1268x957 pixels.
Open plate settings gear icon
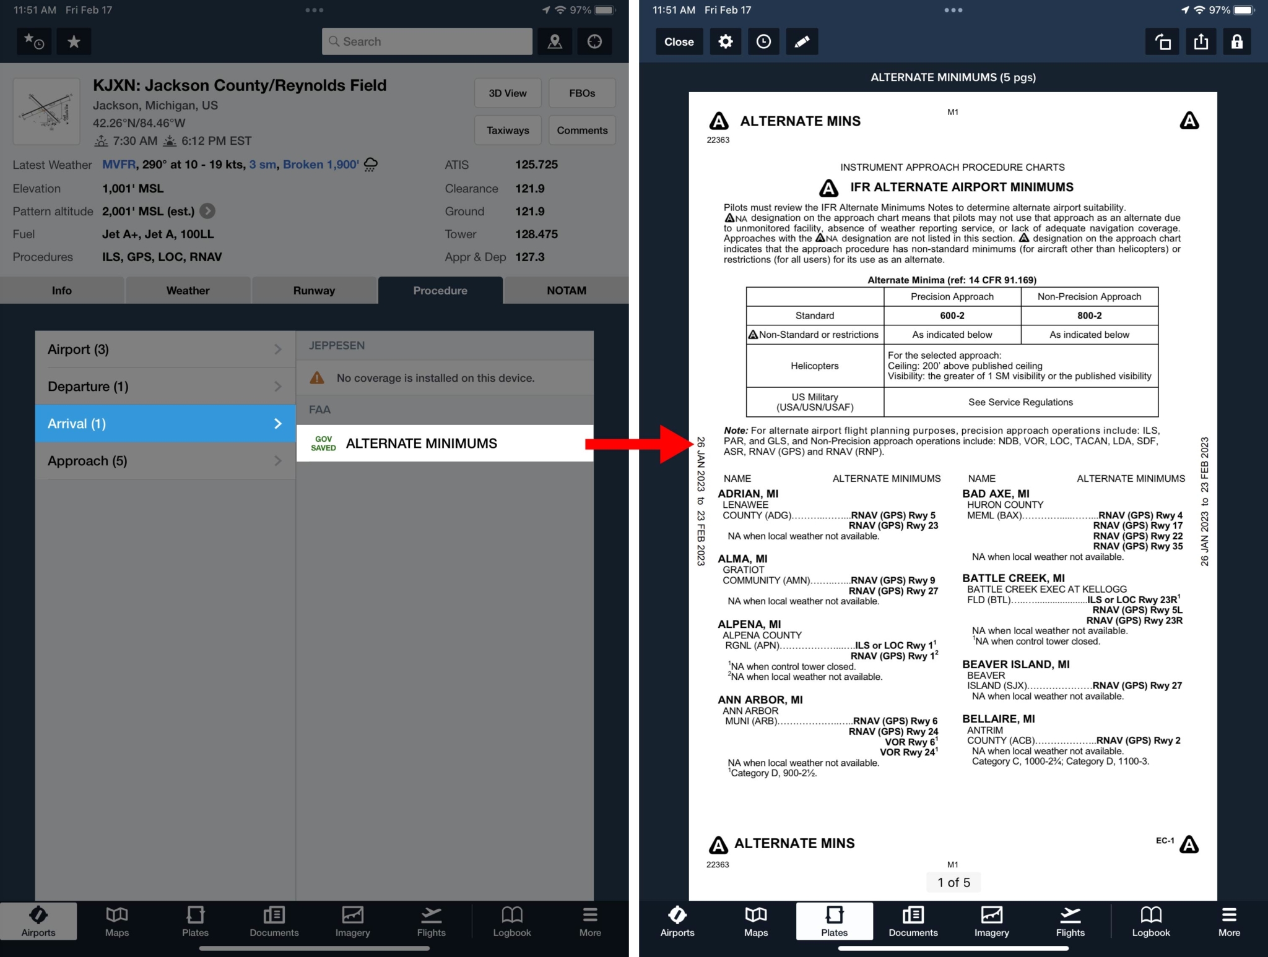click(725, 41)
